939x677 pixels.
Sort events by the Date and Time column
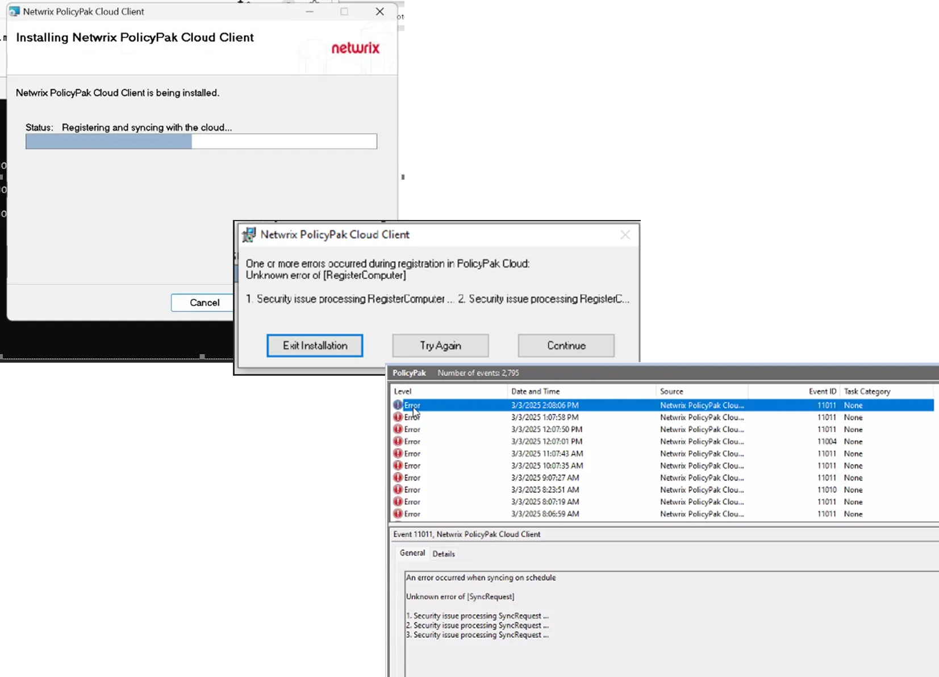click(535, 392)
